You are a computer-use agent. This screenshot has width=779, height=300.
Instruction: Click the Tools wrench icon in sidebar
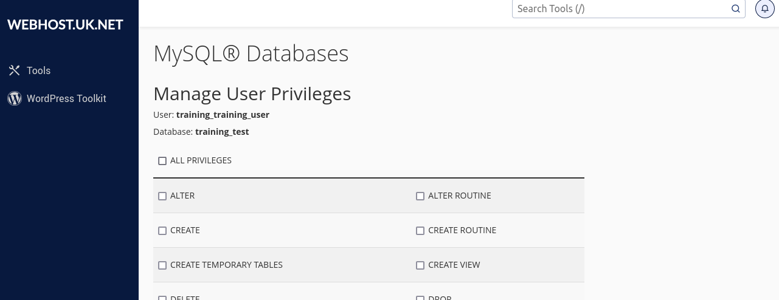15,70
